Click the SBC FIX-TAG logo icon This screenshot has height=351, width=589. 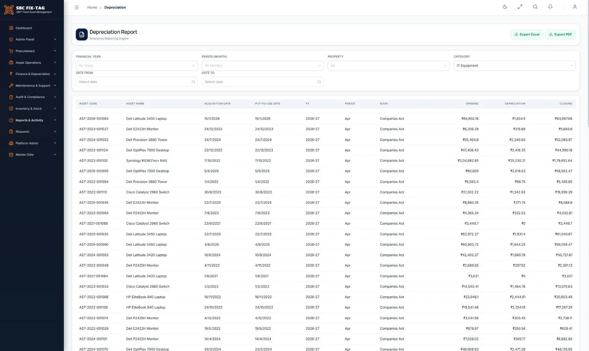[9, 9]
